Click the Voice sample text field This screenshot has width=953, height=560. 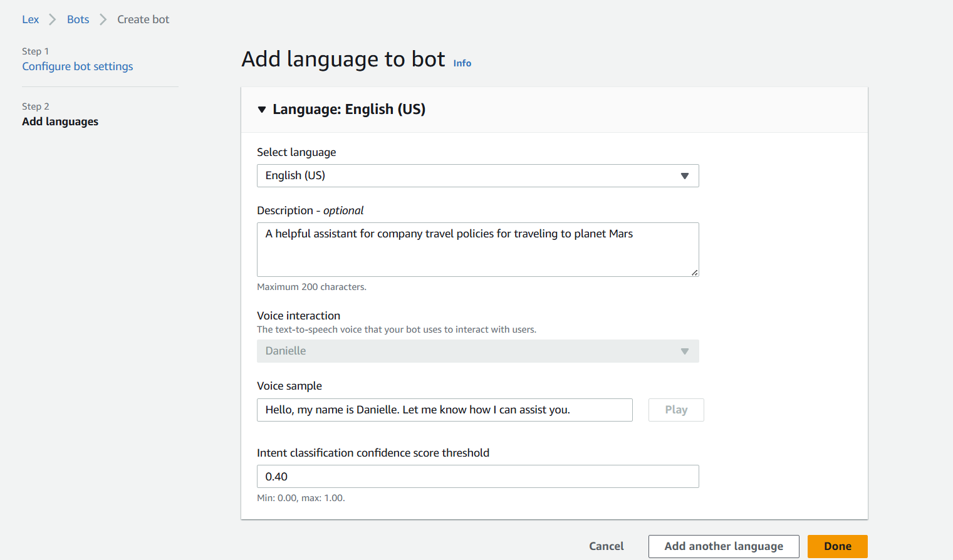pos(444,410)
